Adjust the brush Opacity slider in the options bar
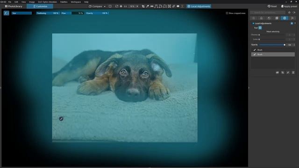Viewport: 299px width, 168px height. [x=97, y=13]
